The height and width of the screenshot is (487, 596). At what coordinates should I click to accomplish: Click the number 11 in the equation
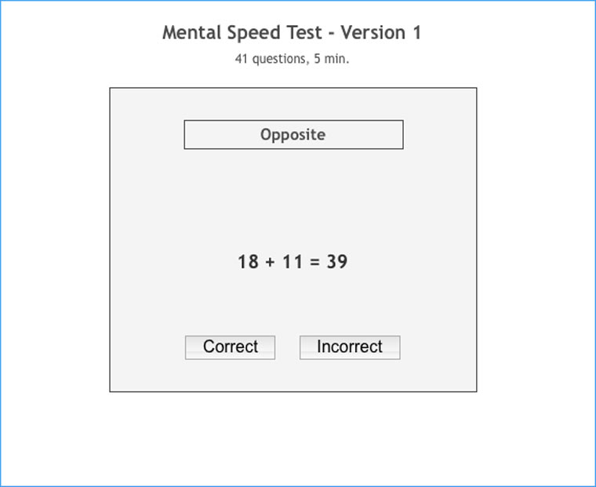(293, 262)
